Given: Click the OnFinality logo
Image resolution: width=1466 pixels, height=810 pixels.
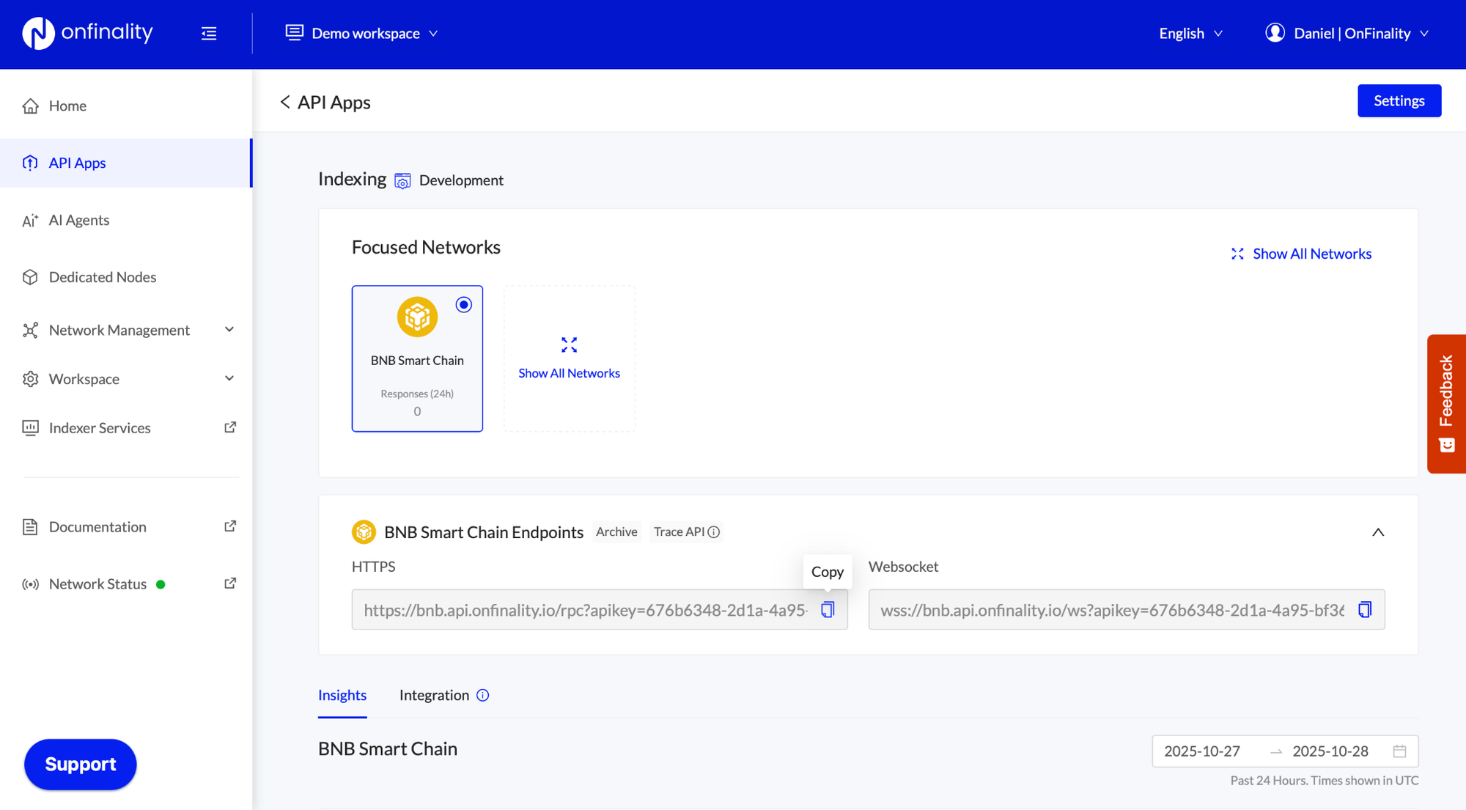Looking at the screenshot, I should click(x=86, y=32).
